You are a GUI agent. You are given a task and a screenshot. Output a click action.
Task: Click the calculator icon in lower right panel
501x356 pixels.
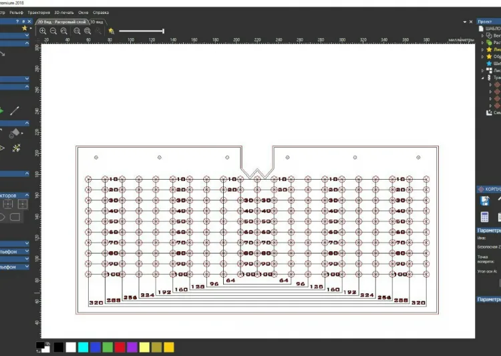coord(485,217)
